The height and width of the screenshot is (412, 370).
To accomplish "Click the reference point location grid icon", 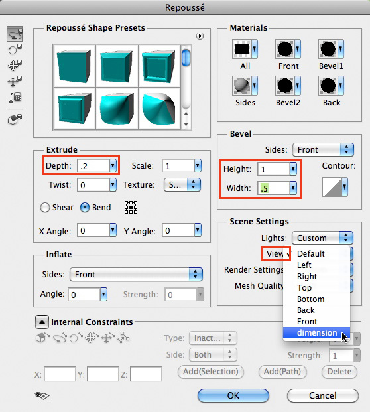I will point(131,207).
